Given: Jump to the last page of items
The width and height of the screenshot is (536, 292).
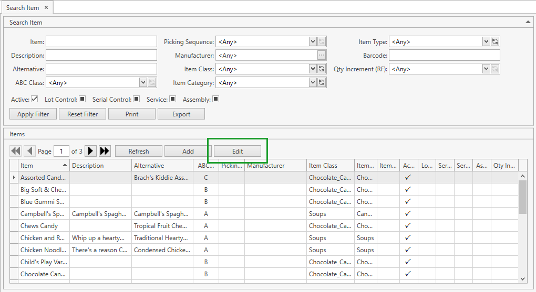Looking at the screenshot, I should [x=105, y=151].
